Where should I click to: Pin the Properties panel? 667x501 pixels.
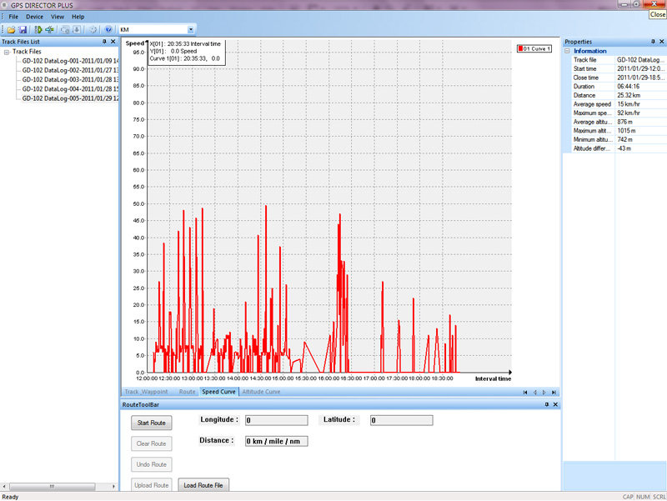coord(653,41)
